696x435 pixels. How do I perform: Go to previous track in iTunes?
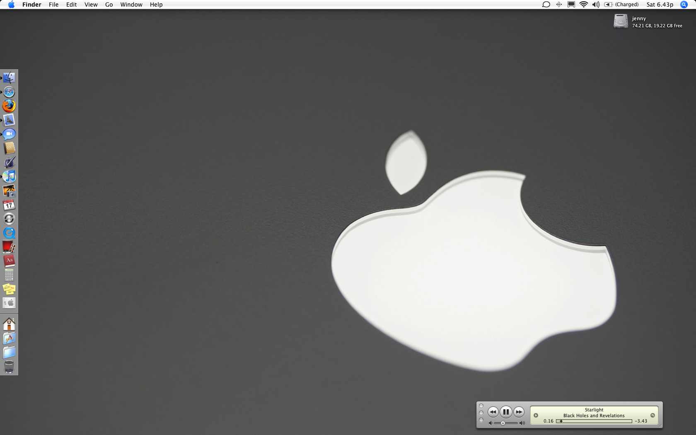coord(493,412)
